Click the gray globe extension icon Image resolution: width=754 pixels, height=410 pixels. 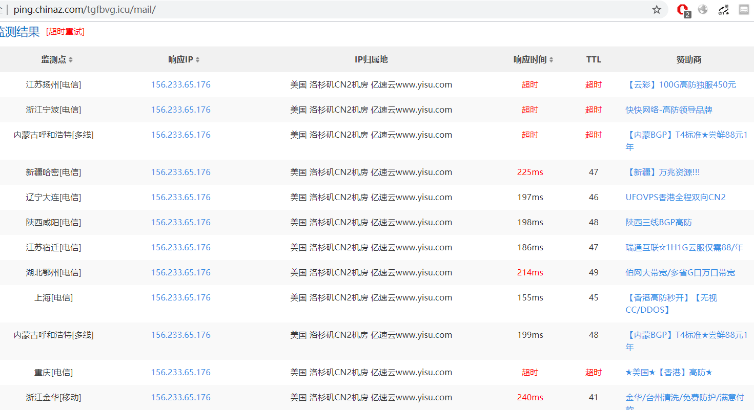[703, 9]
